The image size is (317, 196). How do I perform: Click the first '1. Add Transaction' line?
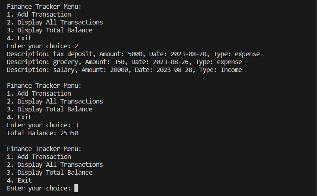(39, 14)
